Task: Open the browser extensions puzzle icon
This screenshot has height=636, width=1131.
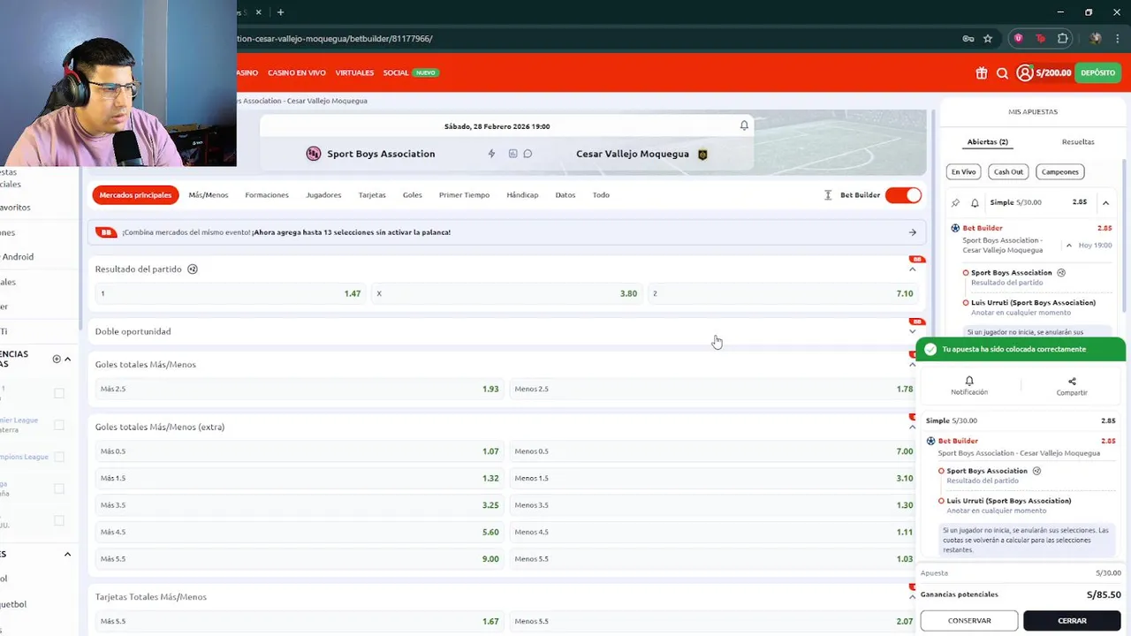Action: coord(1062,39)
